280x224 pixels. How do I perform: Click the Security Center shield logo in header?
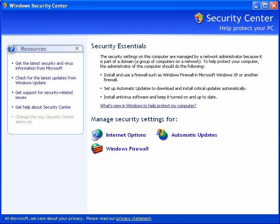click(x=199, y=18)
